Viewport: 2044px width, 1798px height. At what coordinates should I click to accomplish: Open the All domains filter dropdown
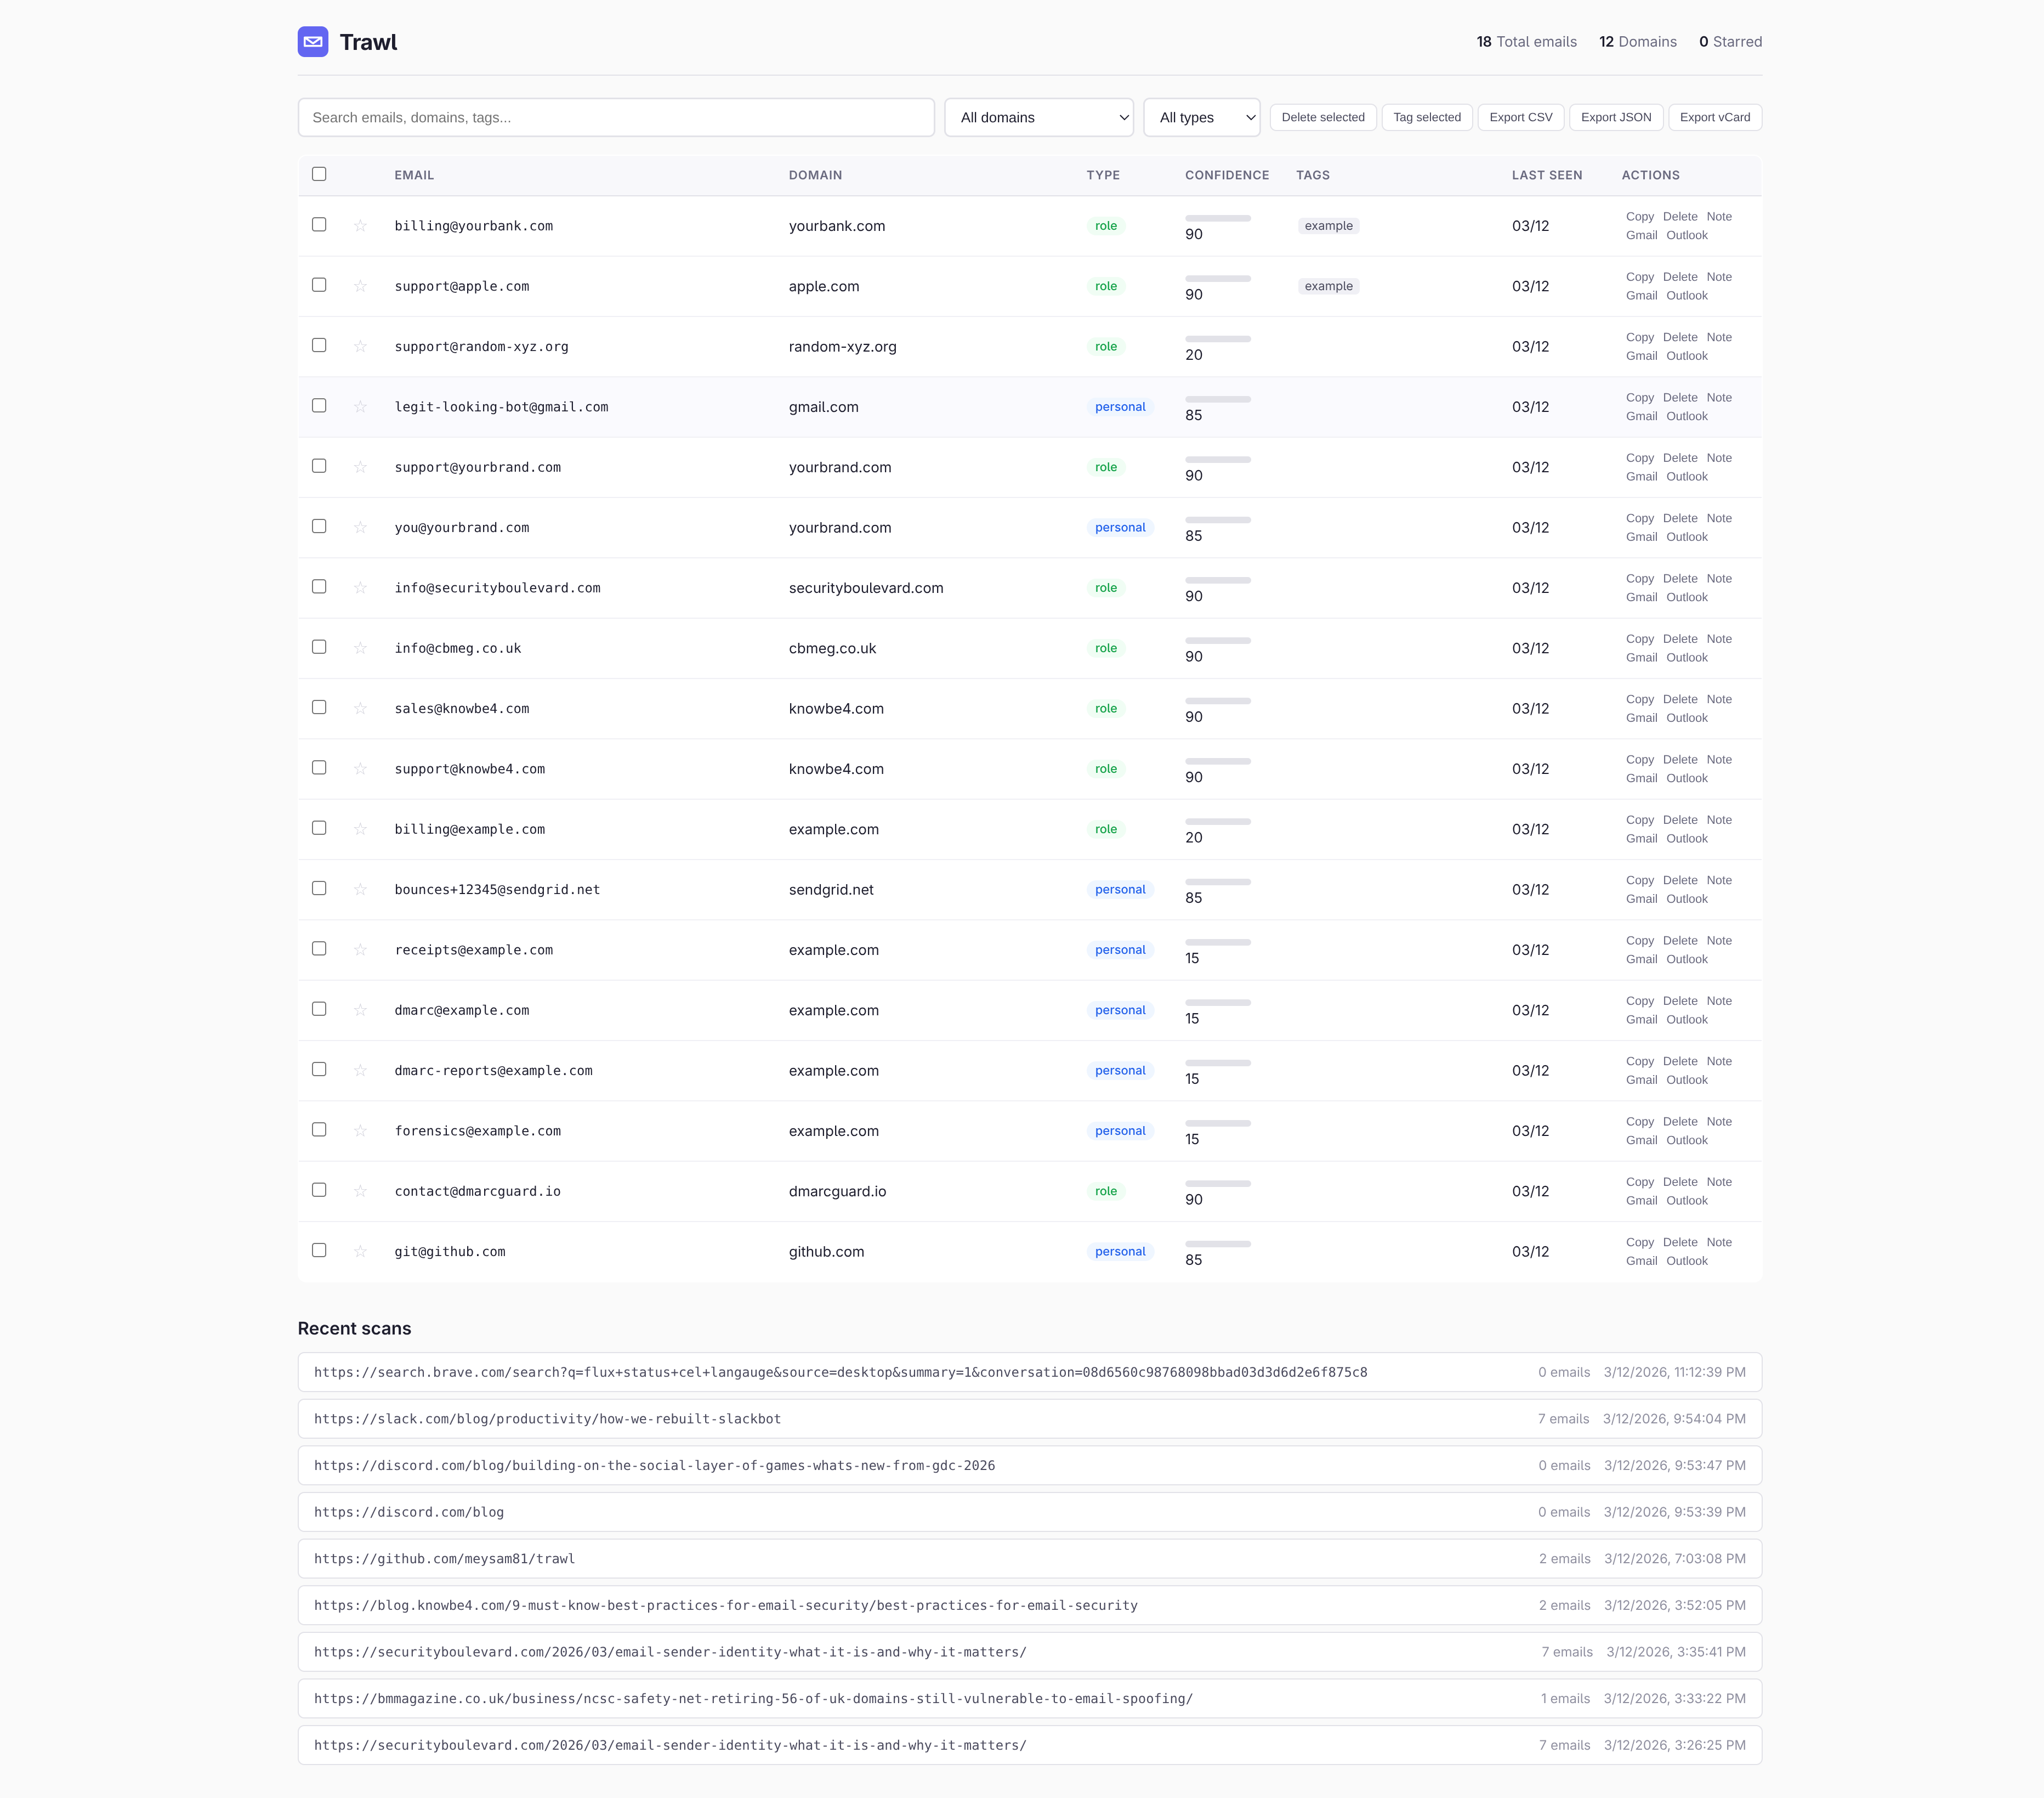pos(1039,117)
